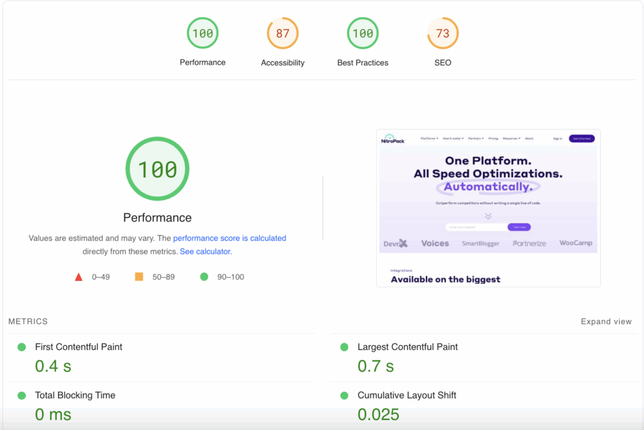This screenshot has width=644, height=430.
Task: Click the SEO label under top gauge
Action: point(443,63)
